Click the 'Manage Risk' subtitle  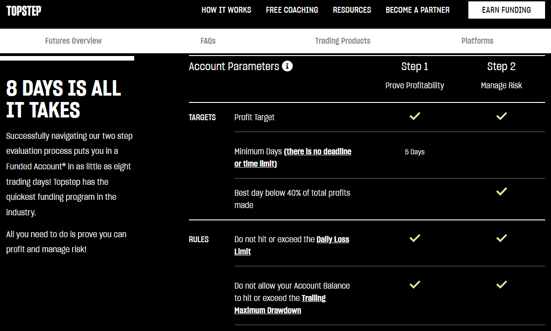(x=501, y=86)
